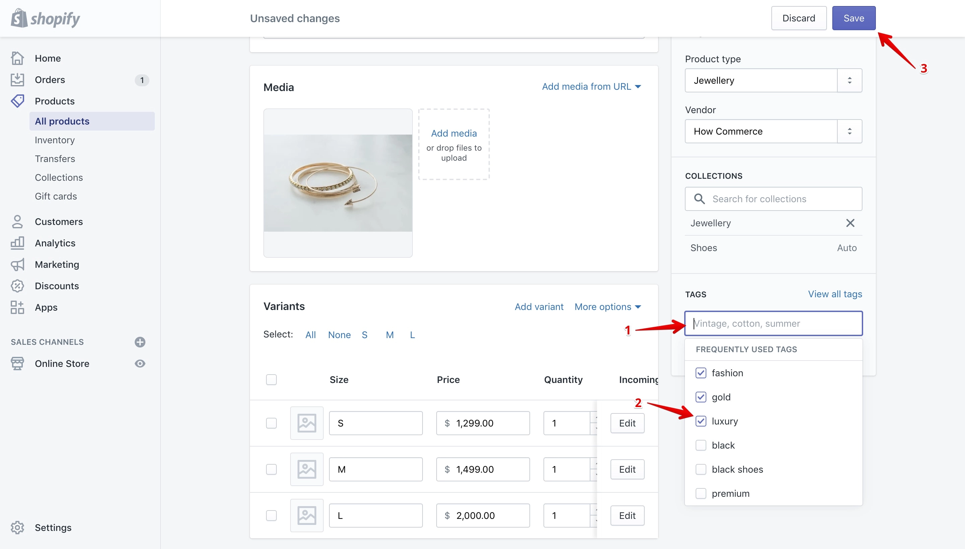Edit the L variant
The width and height of the screenshot is (965, 549).
627,516
